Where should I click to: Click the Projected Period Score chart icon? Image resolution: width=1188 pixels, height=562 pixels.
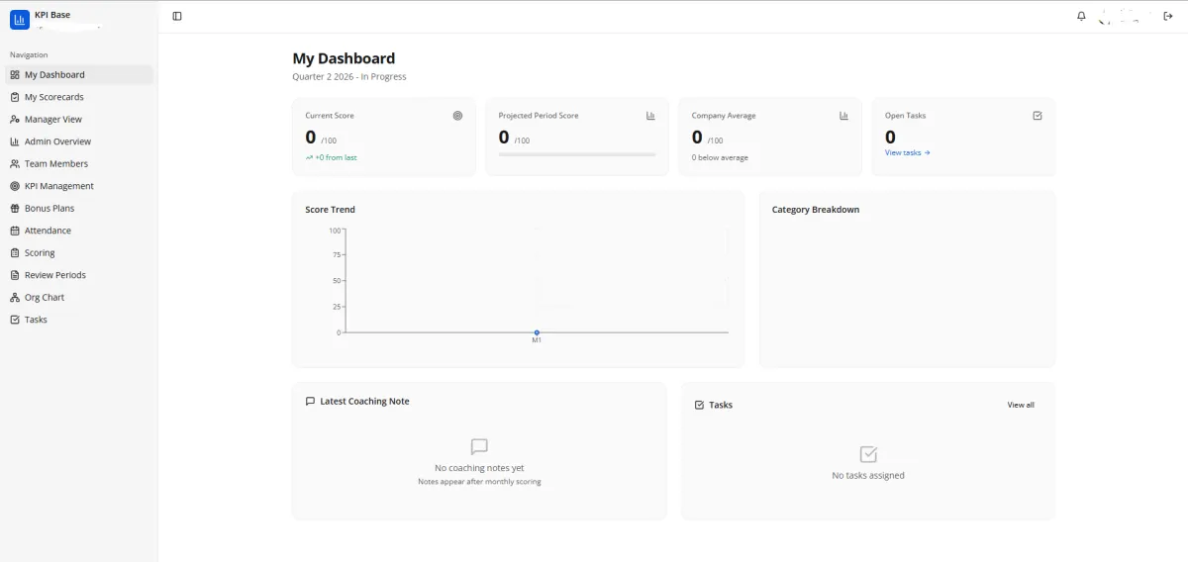pos(650,116)
